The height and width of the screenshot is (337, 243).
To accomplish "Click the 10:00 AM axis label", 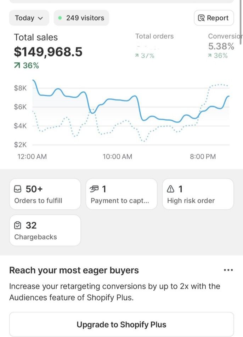I will pyautogui.click(x=117, y=156).
